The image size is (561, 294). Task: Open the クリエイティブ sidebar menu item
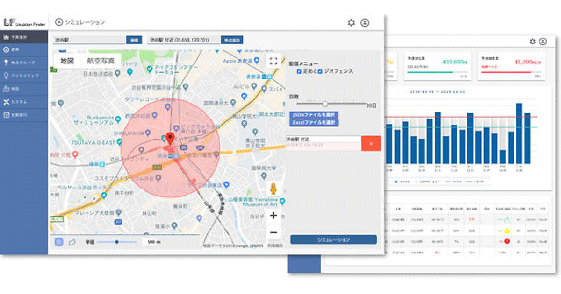(24, 75)
